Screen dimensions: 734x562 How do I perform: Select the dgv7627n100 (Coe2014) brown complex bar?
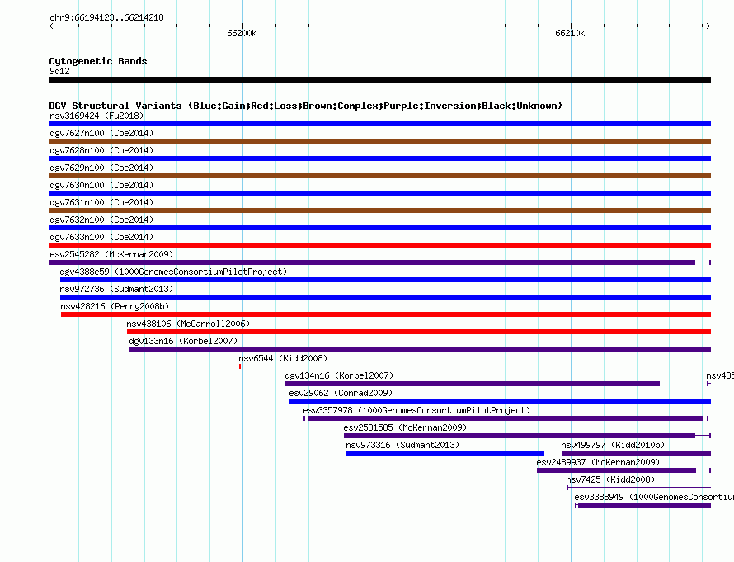[x=379, y=141]
